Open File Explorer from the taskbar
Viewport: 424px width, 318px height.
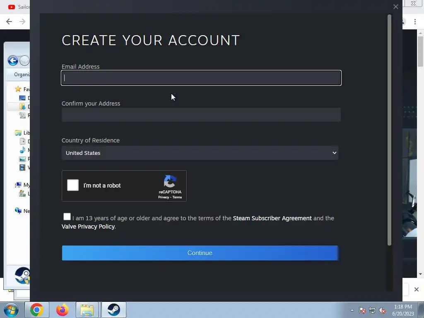[x=87, y=310]
